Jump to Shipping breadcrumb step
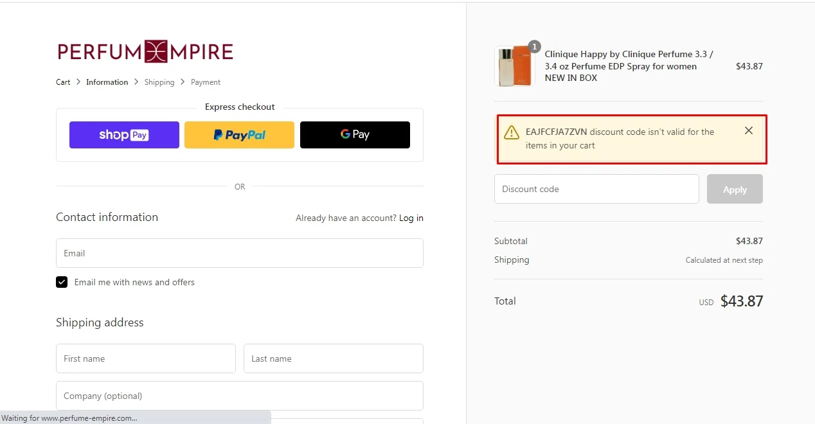 [159, 82]
